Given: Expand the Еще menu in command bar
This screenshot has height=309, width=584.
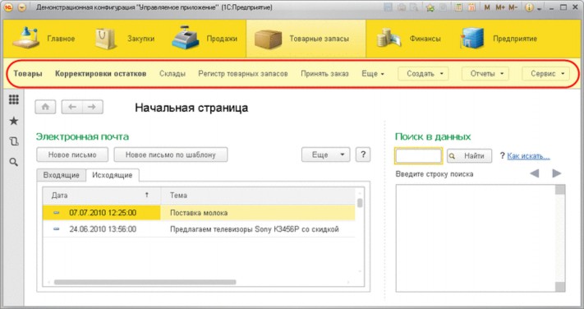Looking at the screenshot, I should [x=373, y=74].
